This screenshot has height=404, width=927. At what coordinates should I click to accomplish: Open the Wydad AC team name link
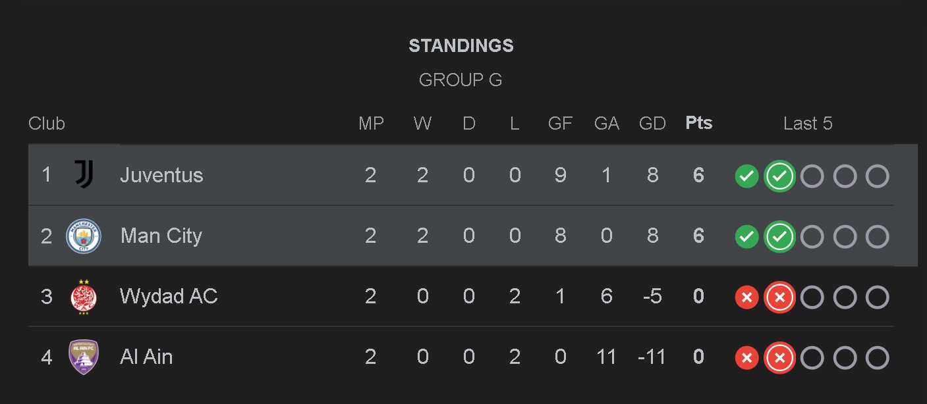pos(169,296)
